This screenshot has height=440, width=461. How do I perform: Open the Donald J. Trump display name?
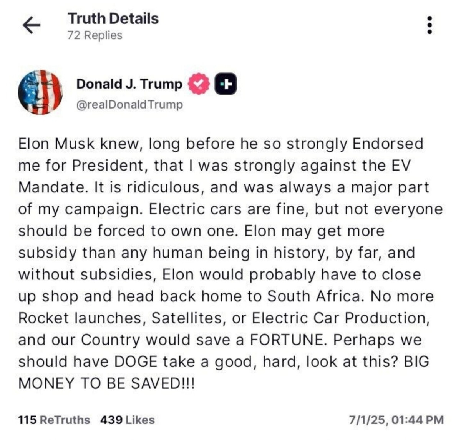click(x=129, y=84)
